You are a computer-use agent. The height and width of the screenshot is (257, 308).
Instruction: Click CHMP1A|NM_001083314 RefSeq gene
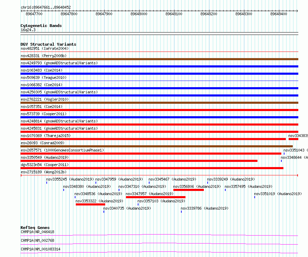pos(40,249)
